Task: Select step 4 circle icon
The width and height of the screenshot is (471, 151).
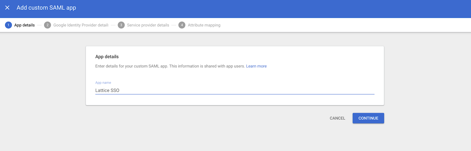Action: tap(182, 25)
